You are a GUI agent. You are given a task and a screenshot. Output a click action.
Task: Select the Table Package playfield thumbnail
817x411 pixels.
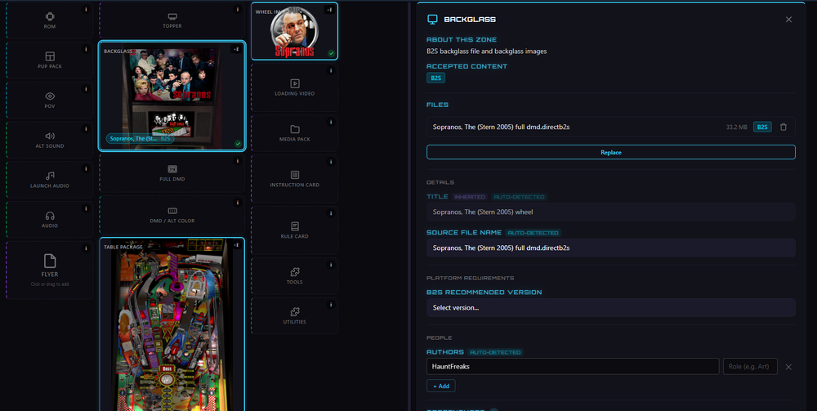(x=172, y=325)
